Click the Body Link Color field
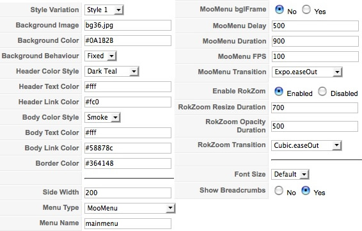The width and height of the screenshot is (362, 231). pos(128,148)
